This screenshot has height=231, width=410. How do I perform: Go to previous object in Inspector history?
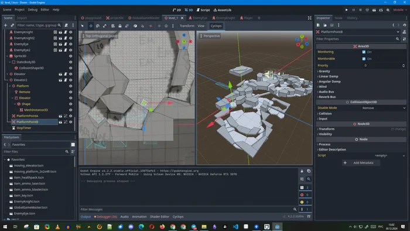pyautogui.click(x=393, y=25)
